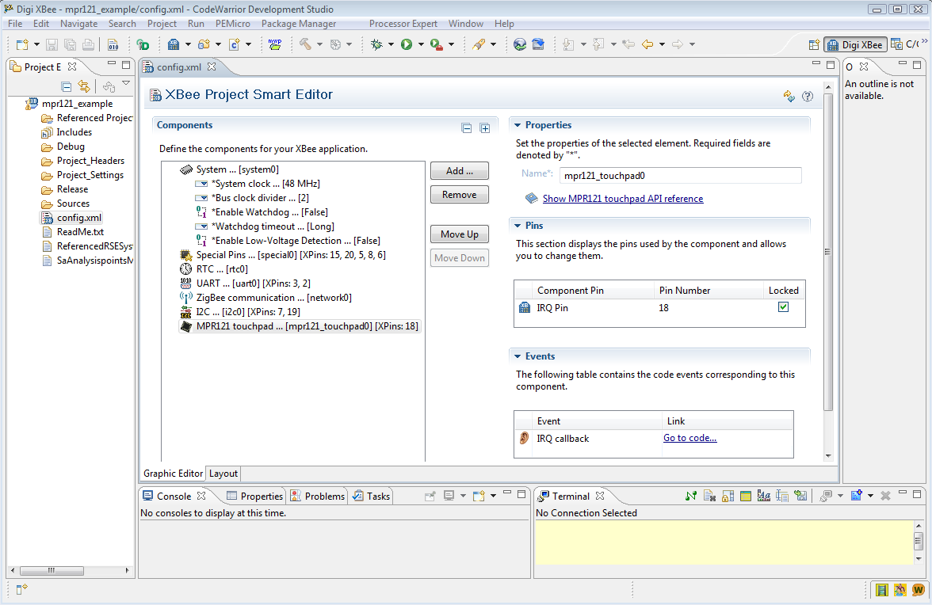This screenshot has width=932, height=605.
Task: Open the File menu
Action: [15, 24]
